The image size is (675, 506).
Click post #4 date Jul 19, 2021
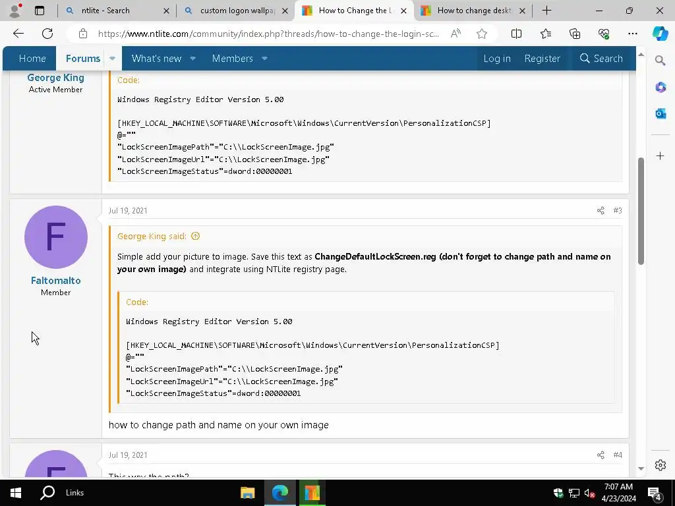[128, 455]
